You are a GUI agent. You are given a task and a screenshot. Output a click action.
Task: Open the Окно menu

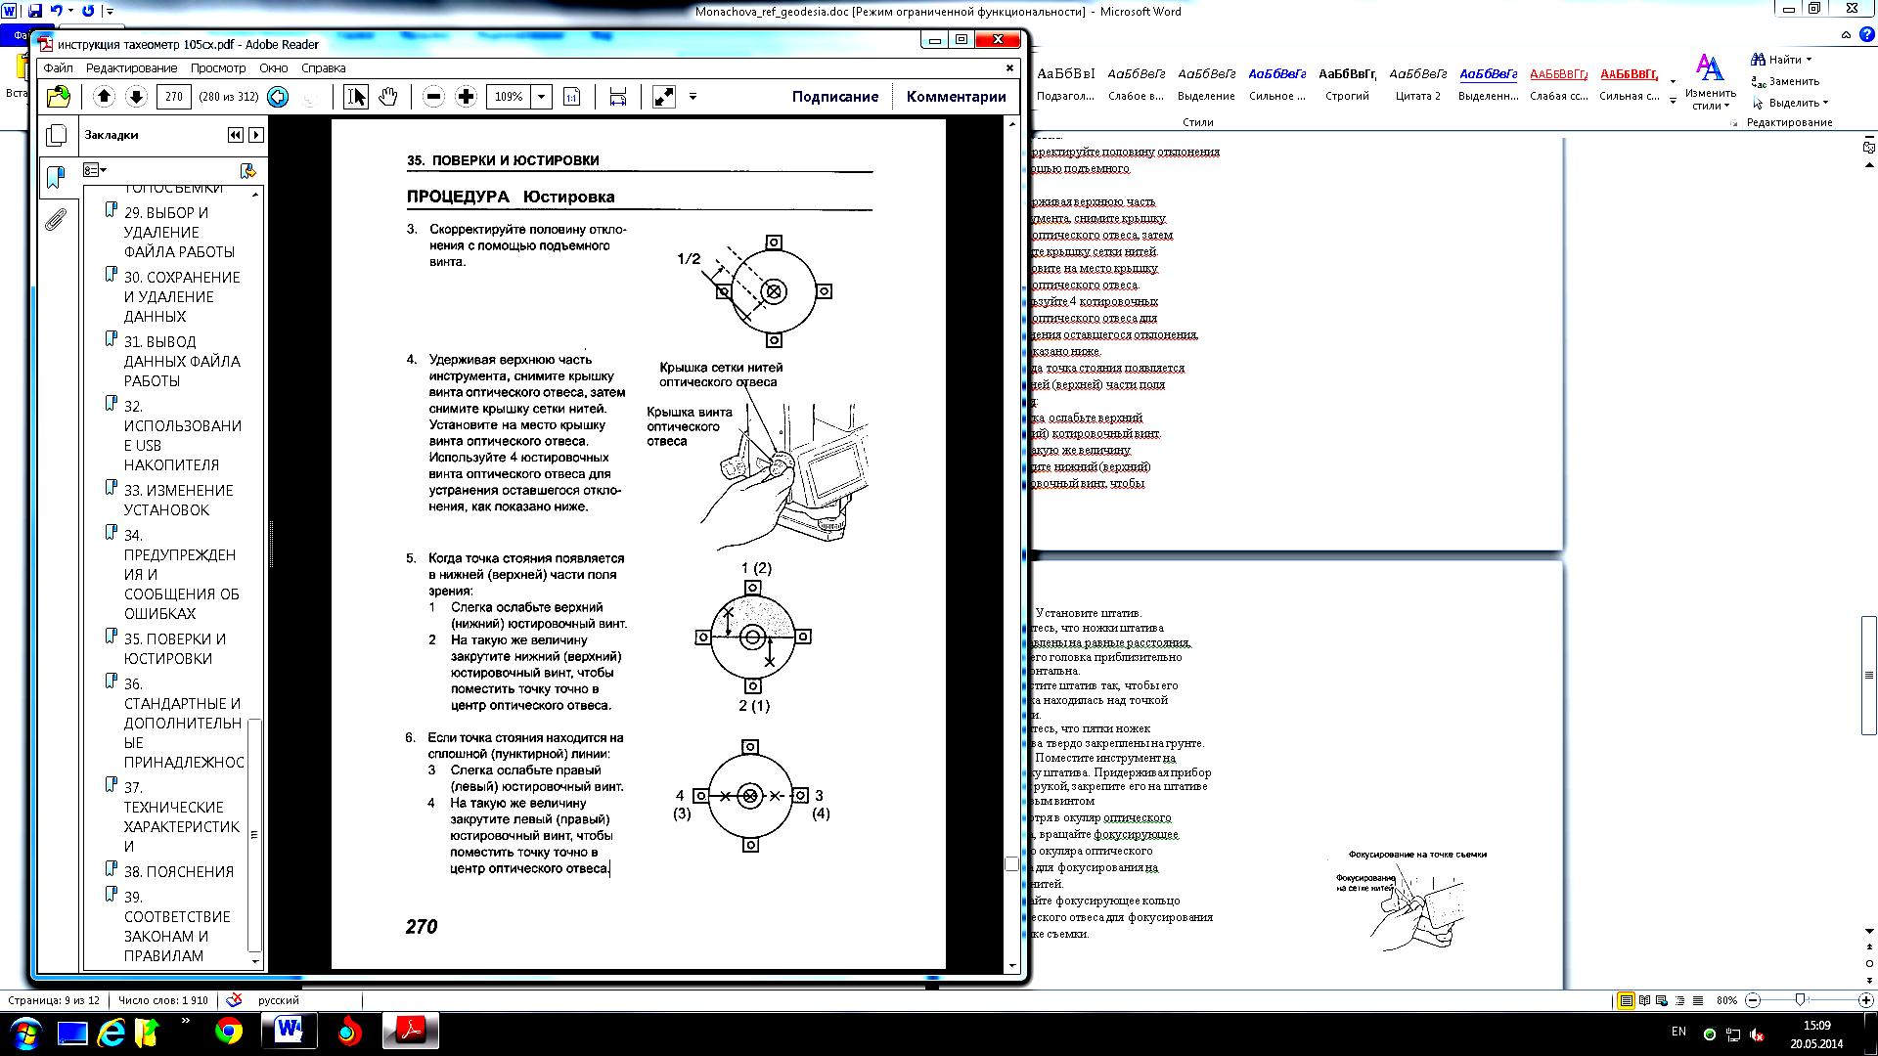point(273,68)
